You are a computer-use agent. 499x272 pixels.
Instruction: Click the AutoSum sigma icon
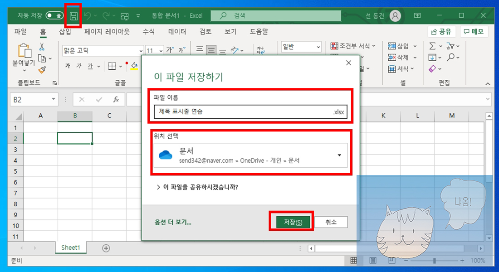(x=432, y=46)
